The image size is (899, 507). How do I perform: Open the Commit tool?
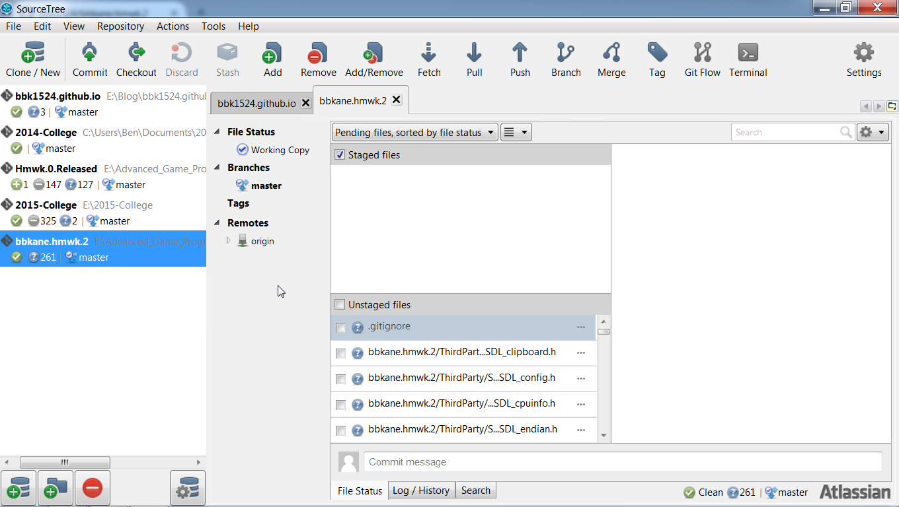click(89, 59)
